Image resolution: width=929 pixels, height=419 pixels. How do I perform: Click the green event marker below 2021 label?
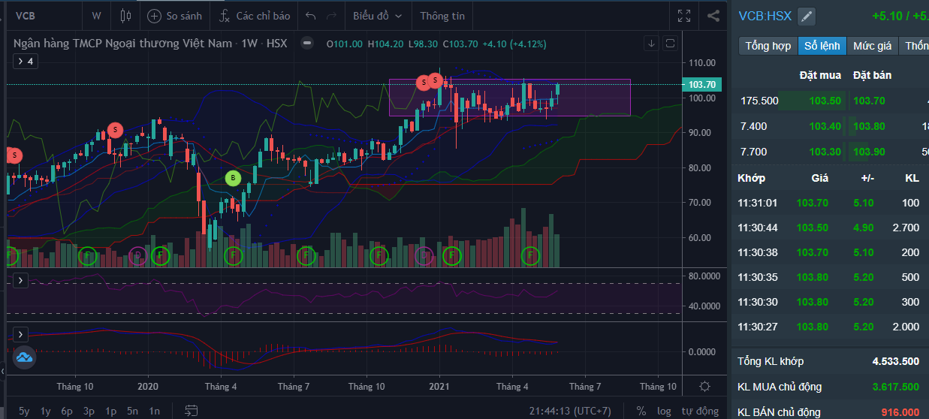[x=451, y=256]
